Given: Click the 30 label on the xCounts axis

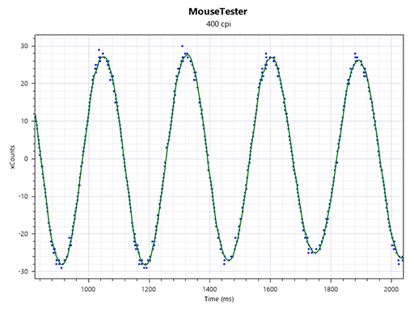Looking at the screenshot, I should pos(24,46).
